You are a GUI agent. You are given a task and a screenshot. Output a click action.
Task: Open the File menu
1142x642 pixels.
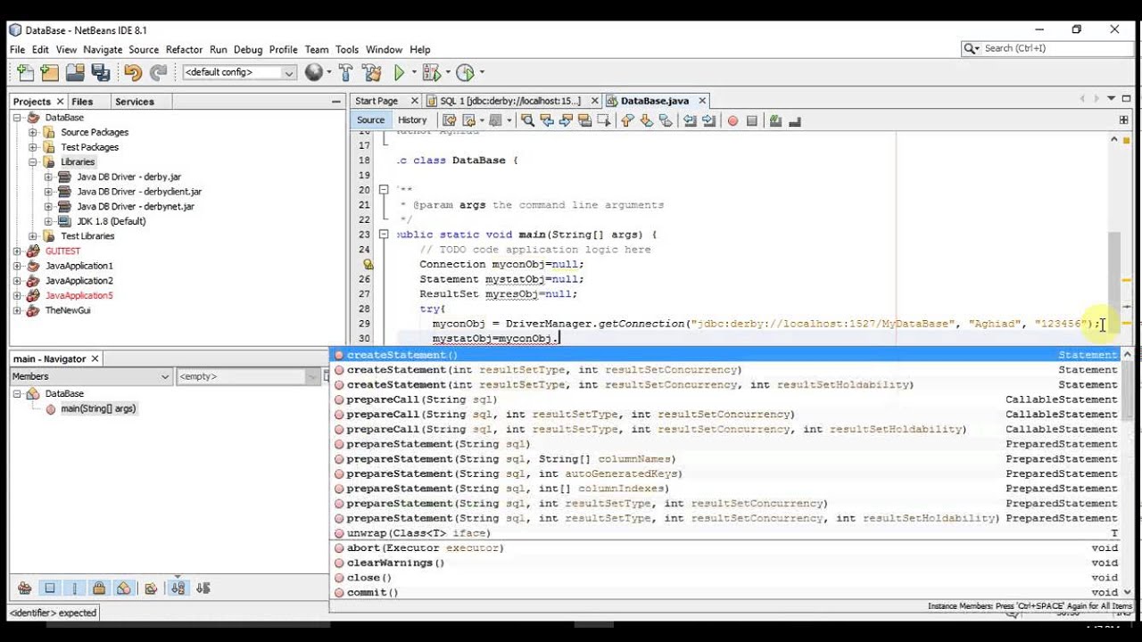tap(17, 50)
